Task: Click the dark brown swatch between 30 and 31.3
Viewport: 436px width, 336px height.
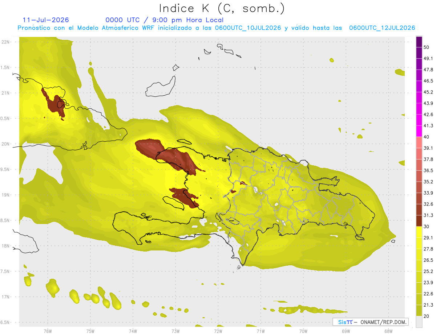Action: pyautogui.click(x=419, y=221)
